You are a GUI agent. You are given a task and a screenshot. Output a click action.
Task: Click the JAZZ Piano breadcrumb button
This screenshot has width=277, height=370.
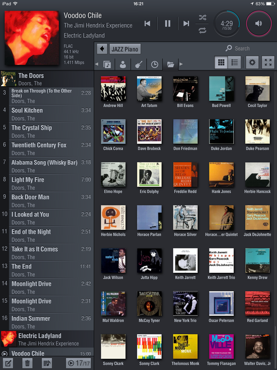pyautogui.click(x=125, y=49)
